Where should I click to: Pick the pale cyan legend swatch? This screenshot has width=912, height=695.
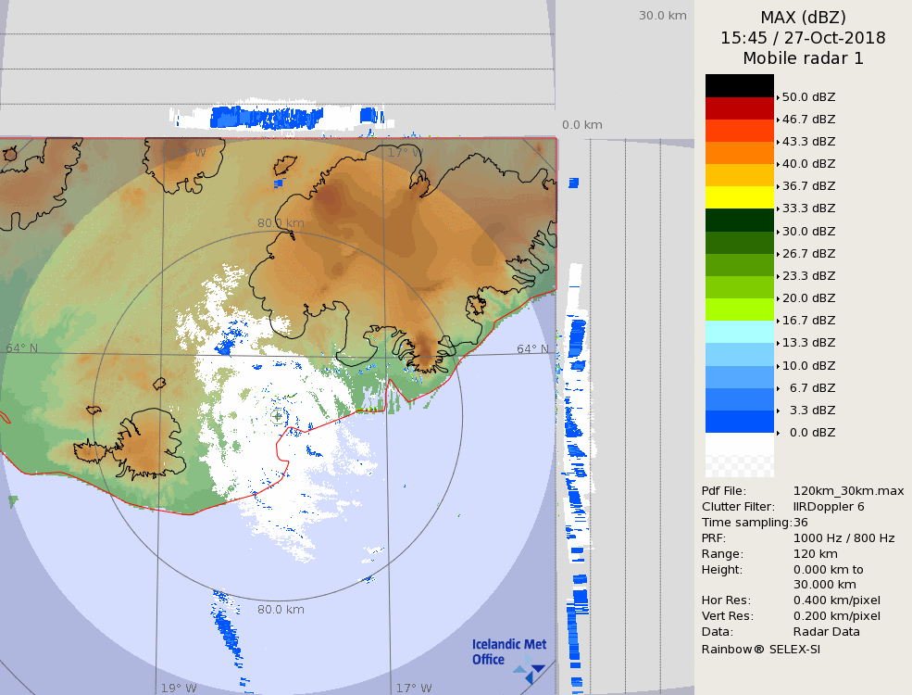(739, 332)
